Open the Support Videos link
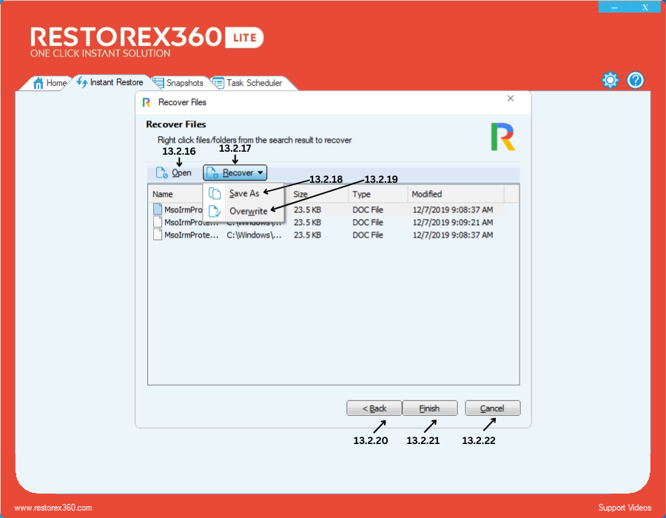Image resolution: width=666 pixels, height=518 pixels. [x=625, y=508]
